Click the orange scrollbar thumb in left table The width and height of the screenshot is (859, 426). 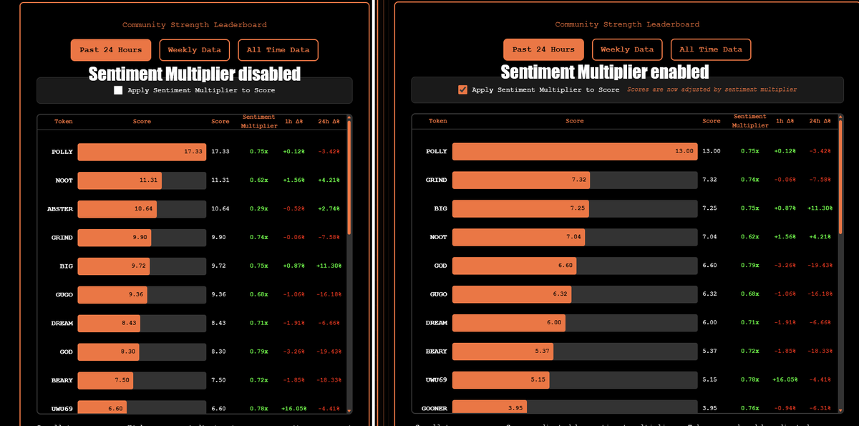(349, 178)
